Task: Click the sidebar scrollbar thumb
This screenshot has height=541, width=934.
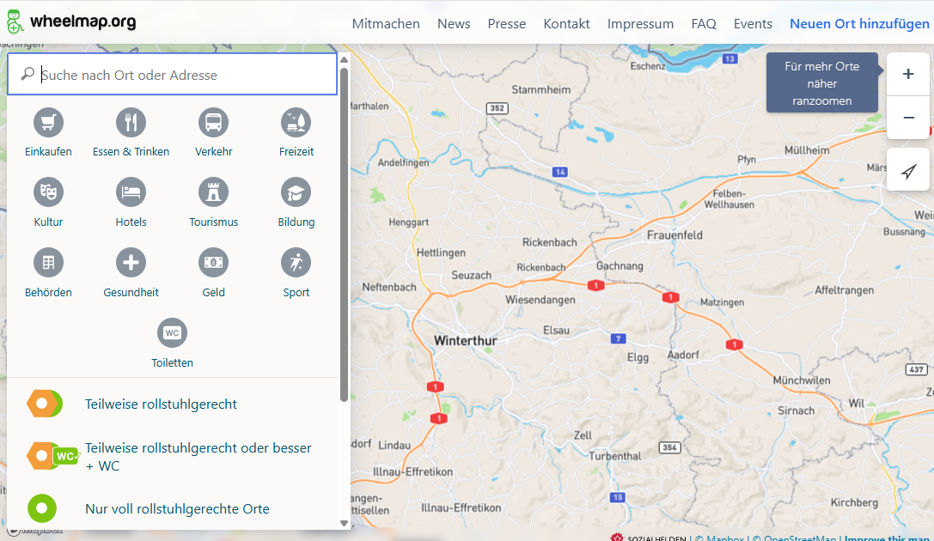Action: 344,234
